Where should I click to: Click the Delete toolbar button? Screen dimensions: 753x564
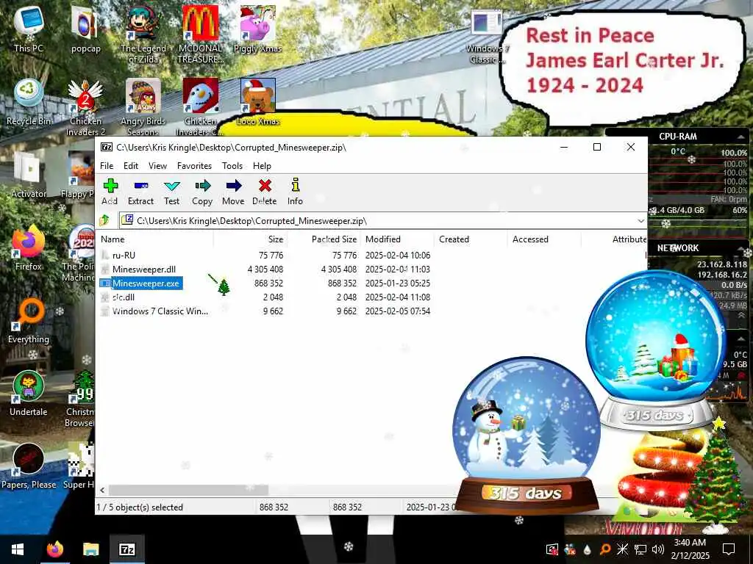tap(265, 192)
